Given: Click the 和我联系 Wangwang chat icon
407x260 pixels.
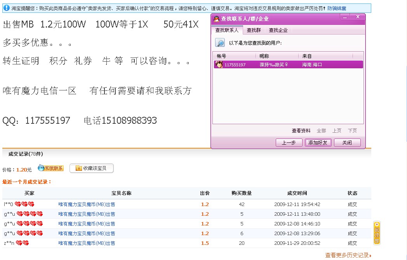Looking at the screenshot, I should click(x=50, y=168).
